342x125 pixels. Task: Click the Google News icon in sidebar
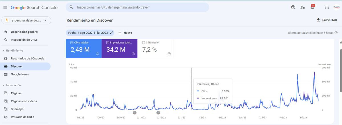click(x=6, y=74)
